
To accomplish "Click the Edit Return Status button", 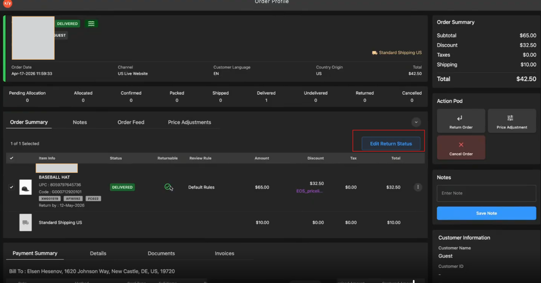I will click(x=391, y=143).
